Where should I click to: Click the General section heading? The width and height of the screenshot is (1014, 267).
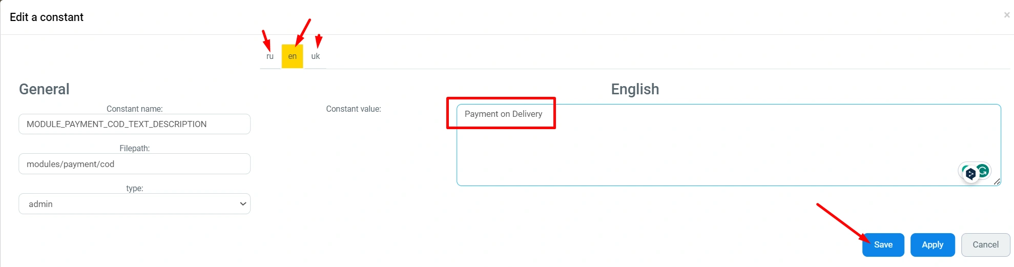coord(44,89)
